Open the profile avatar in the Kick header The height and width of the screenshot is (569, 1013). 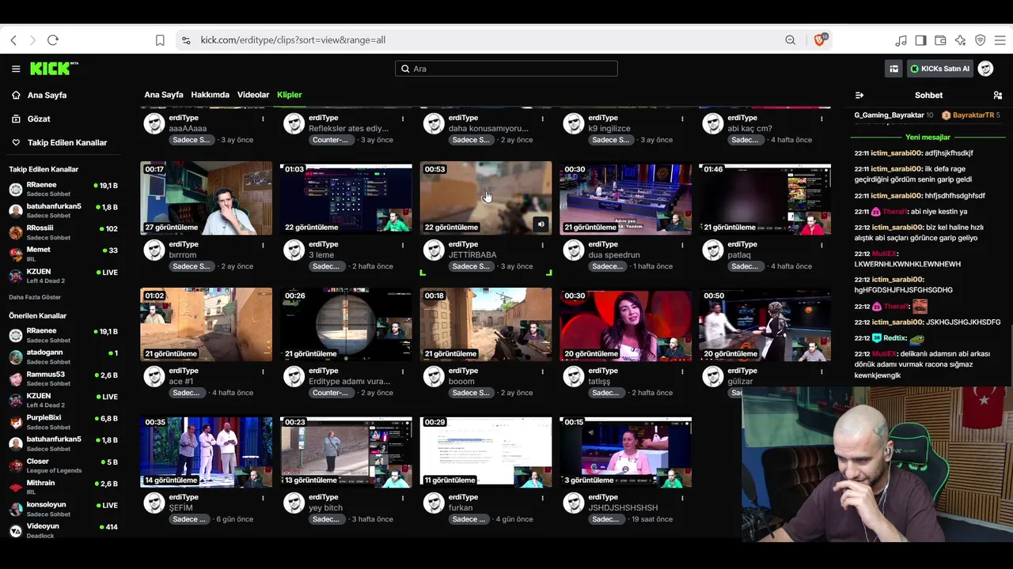coord(985,69)
